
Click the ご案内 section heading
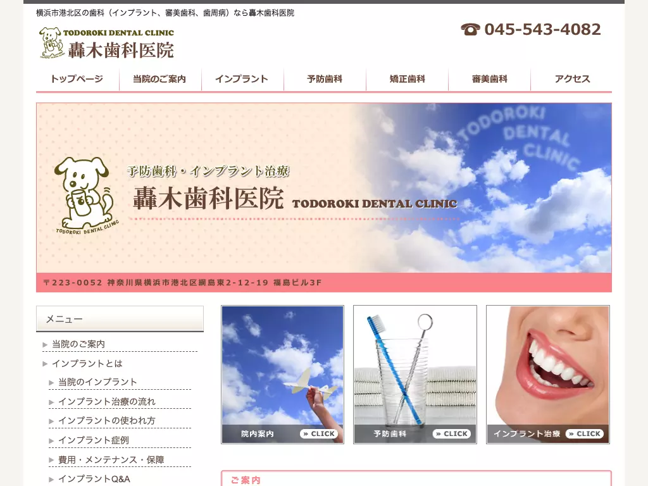[x=246, y=480]
